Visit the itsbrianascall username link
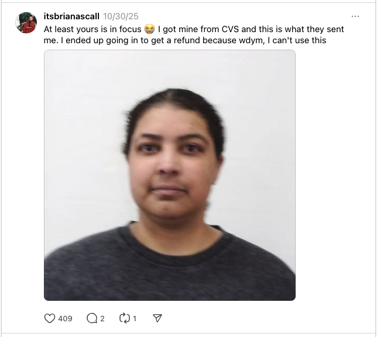 coord(71,16)
